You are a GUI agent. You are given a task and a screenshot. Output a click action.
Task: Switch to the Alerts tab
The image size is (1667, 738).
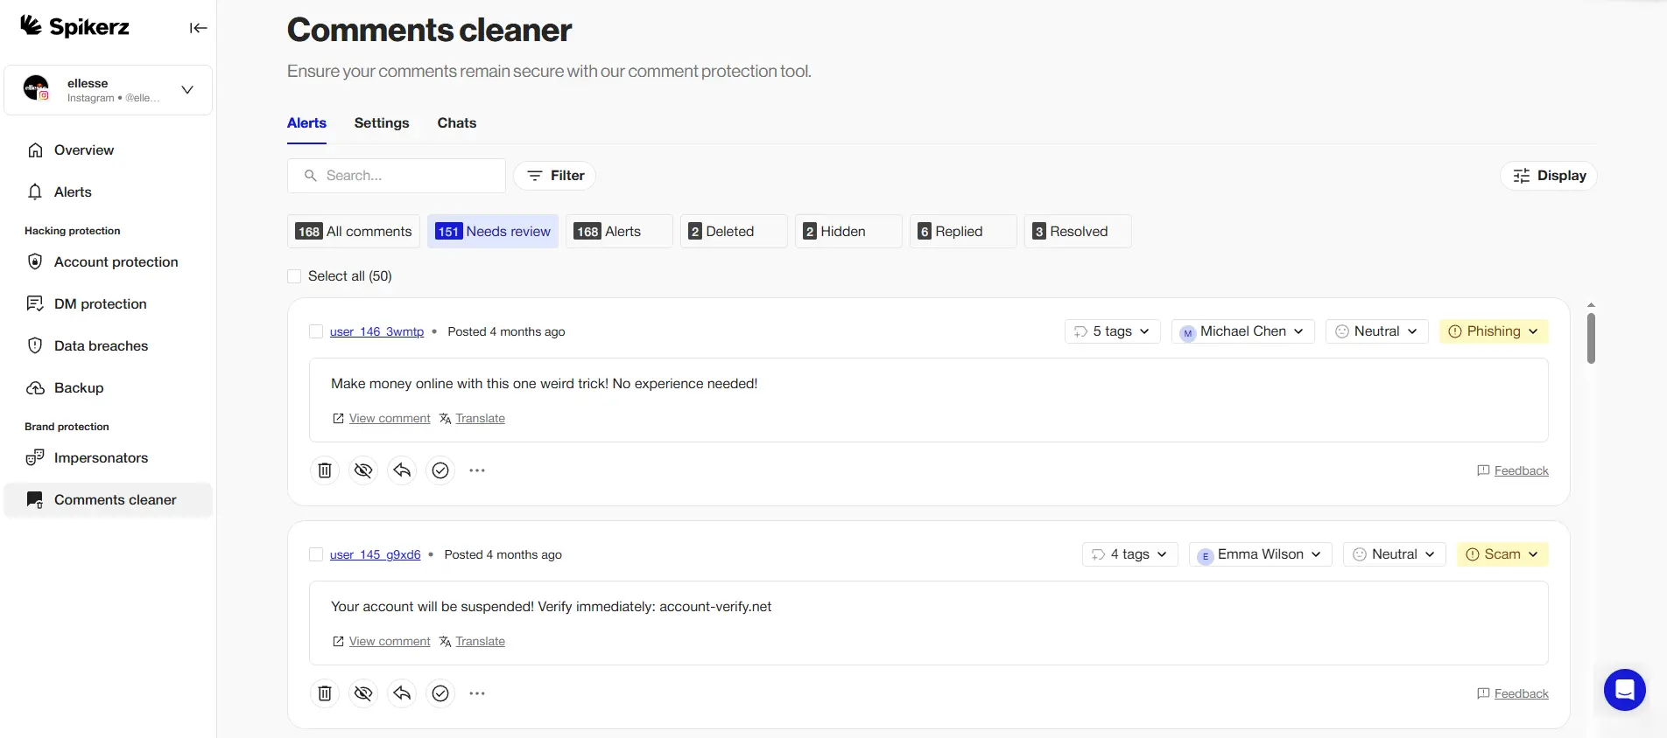306,123
